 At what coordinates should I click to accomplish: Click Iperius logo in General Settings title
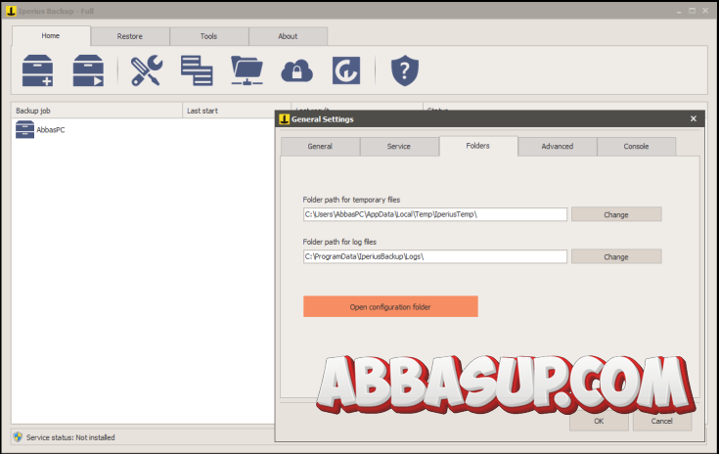(x=284, y=119)
